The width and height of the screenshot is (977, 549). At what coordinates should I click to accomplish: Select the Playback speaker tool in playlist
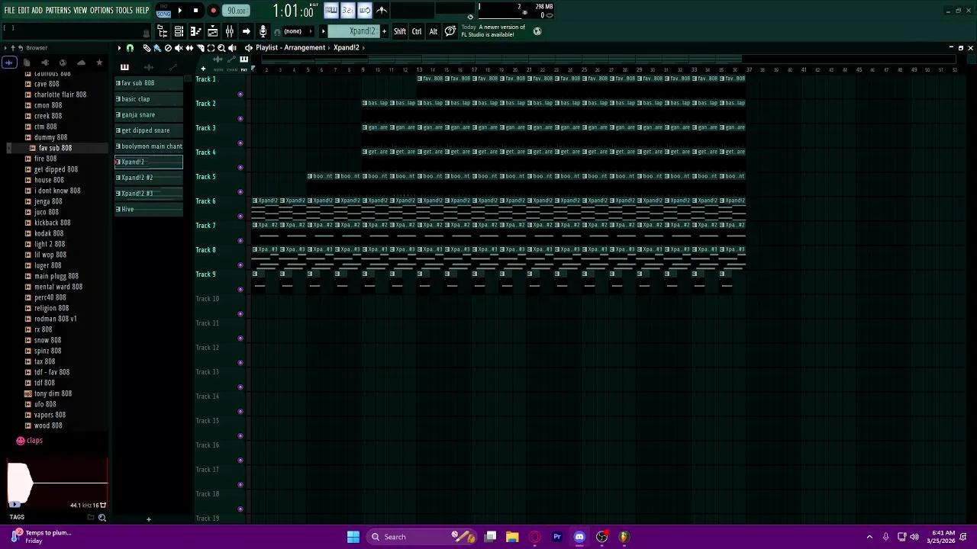(x=232, y=47)
